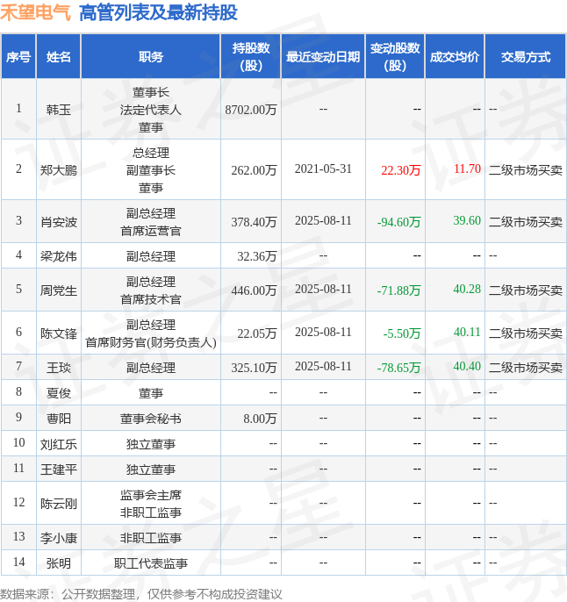Click the average price 40.28

[x=467, y=289]
